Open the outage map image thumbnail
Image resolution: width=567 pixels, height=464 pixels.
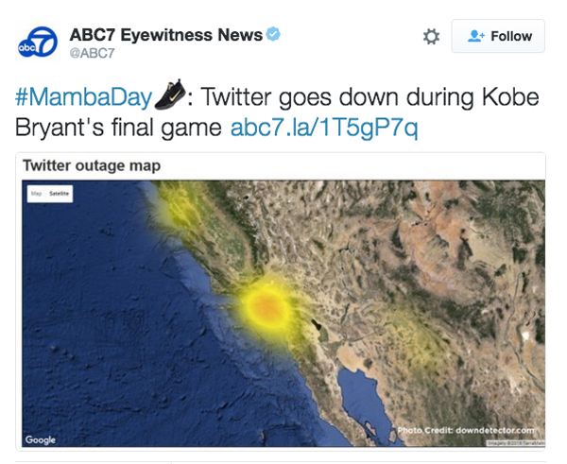(283, 314)
